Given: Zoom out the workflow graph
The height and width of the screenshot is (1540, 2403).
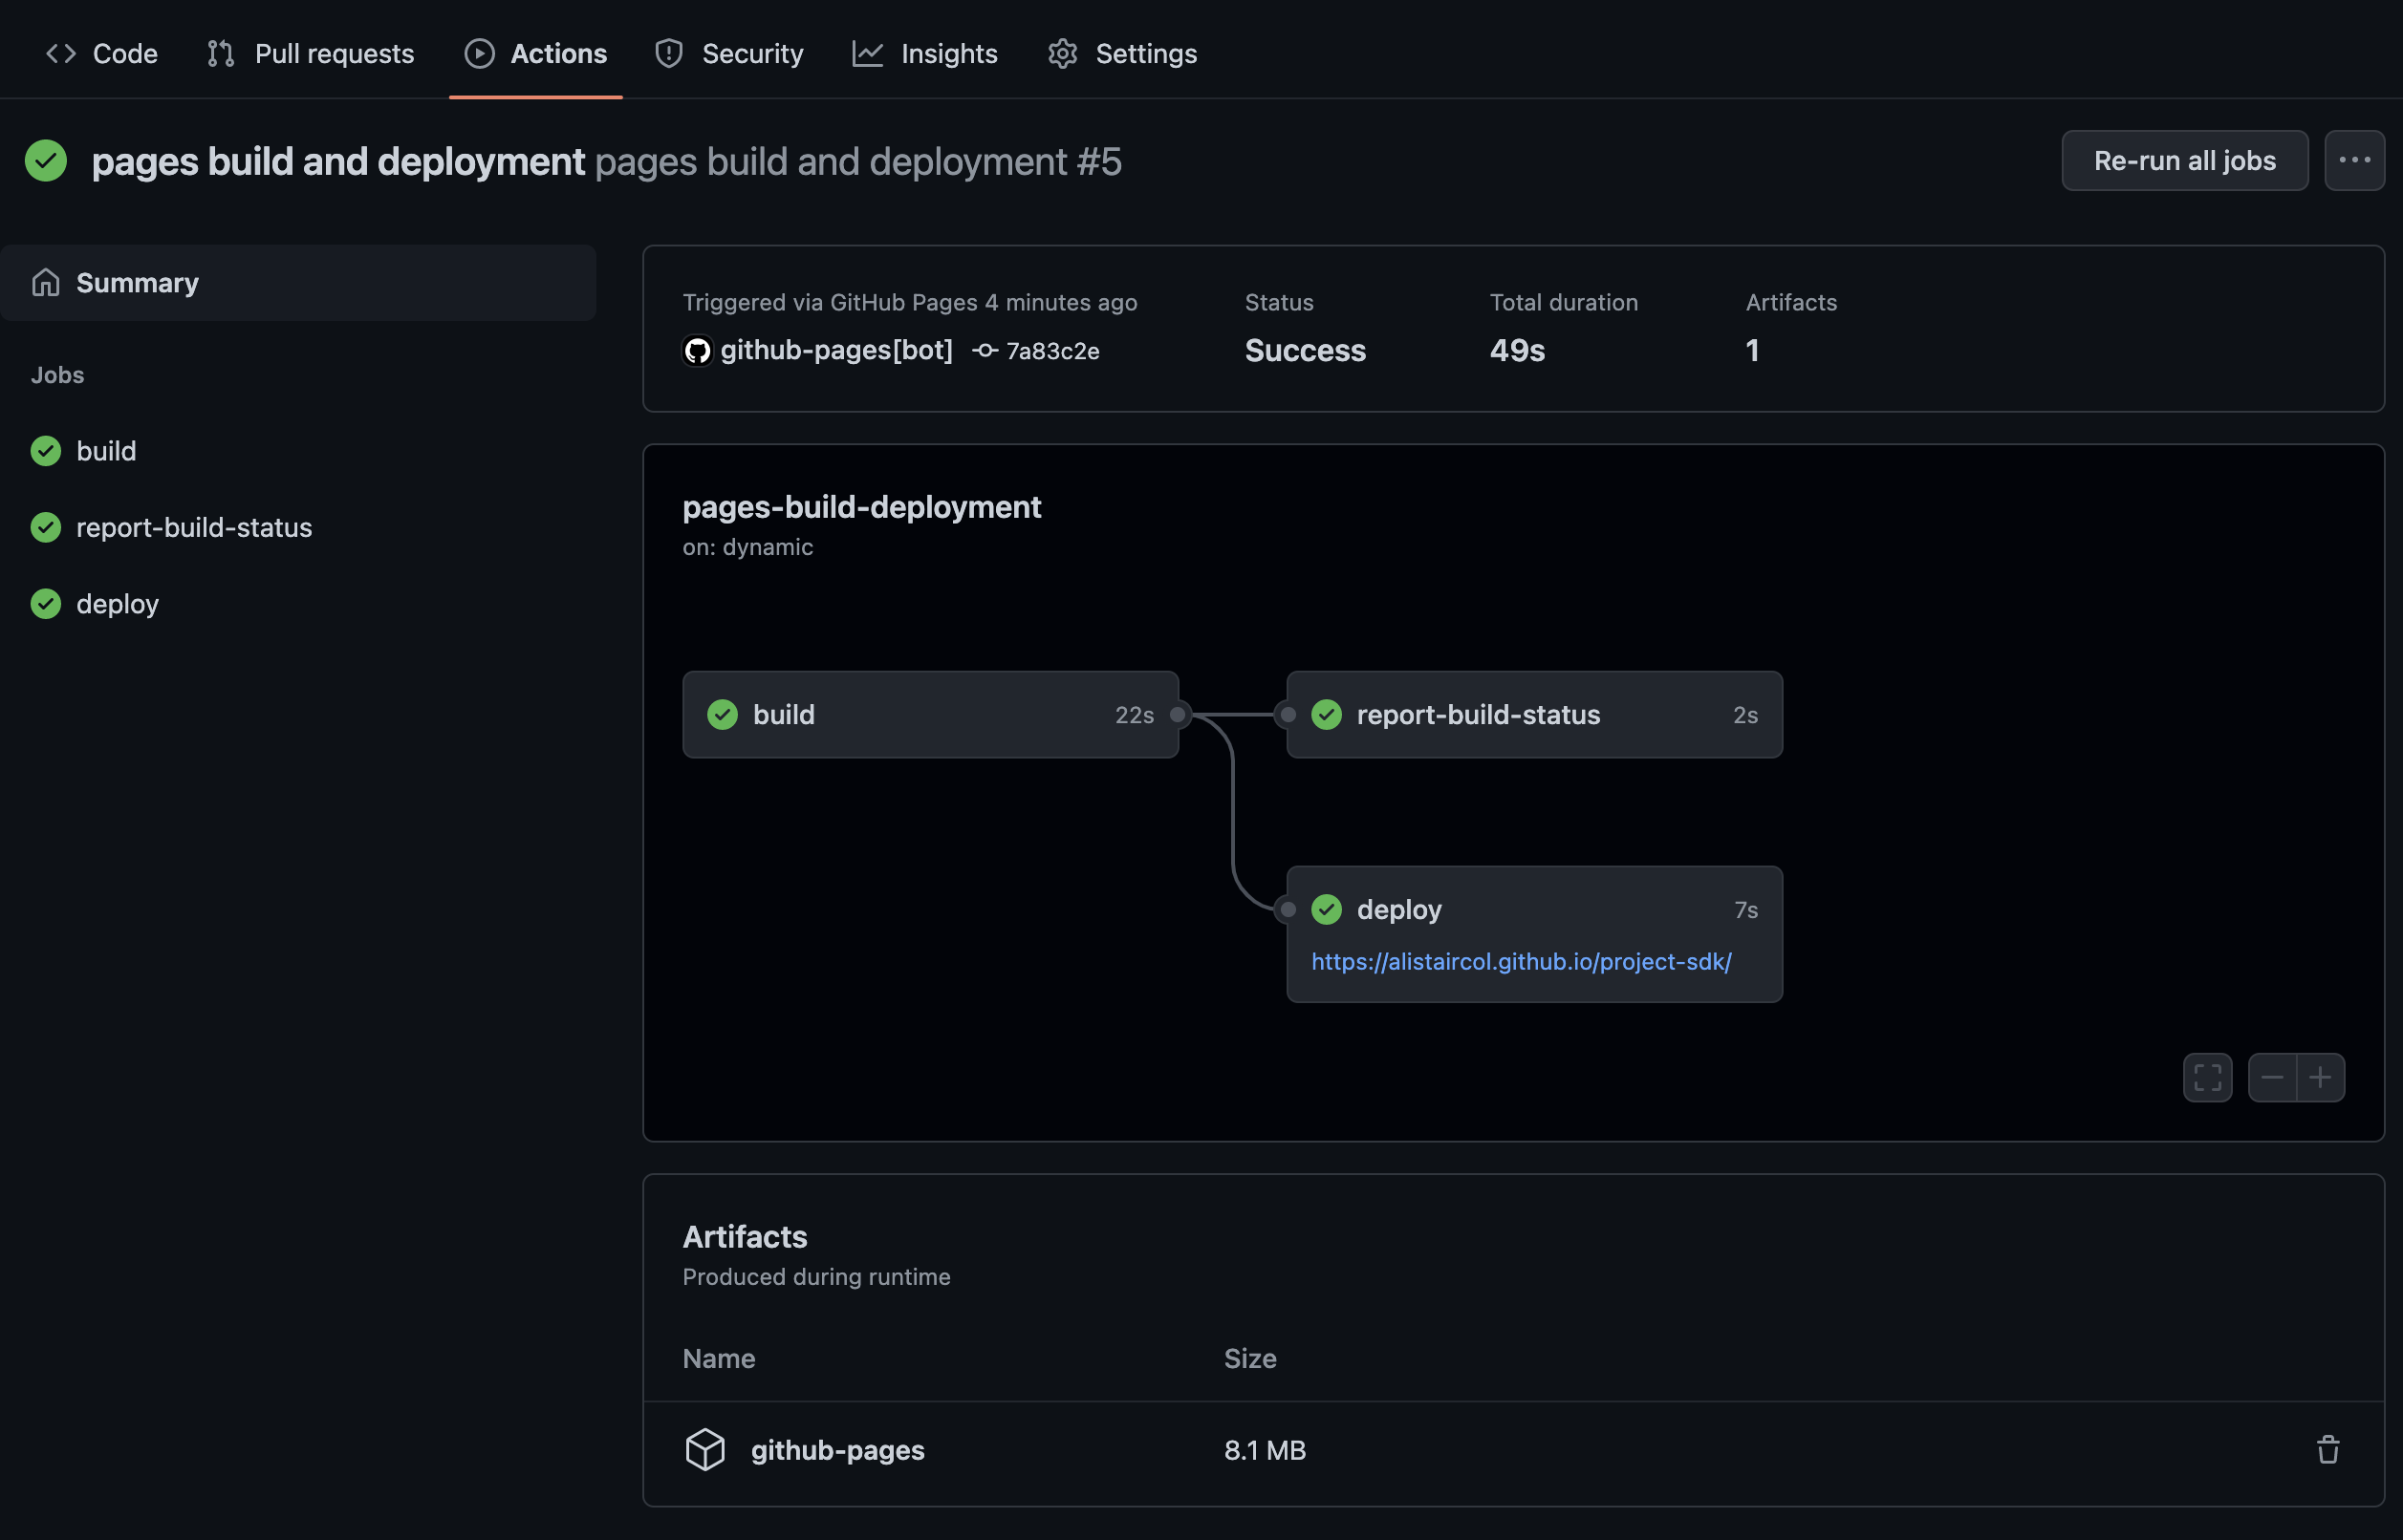Looking at the screenshot, I should pyautogui.click(x=2272, y=1077).
